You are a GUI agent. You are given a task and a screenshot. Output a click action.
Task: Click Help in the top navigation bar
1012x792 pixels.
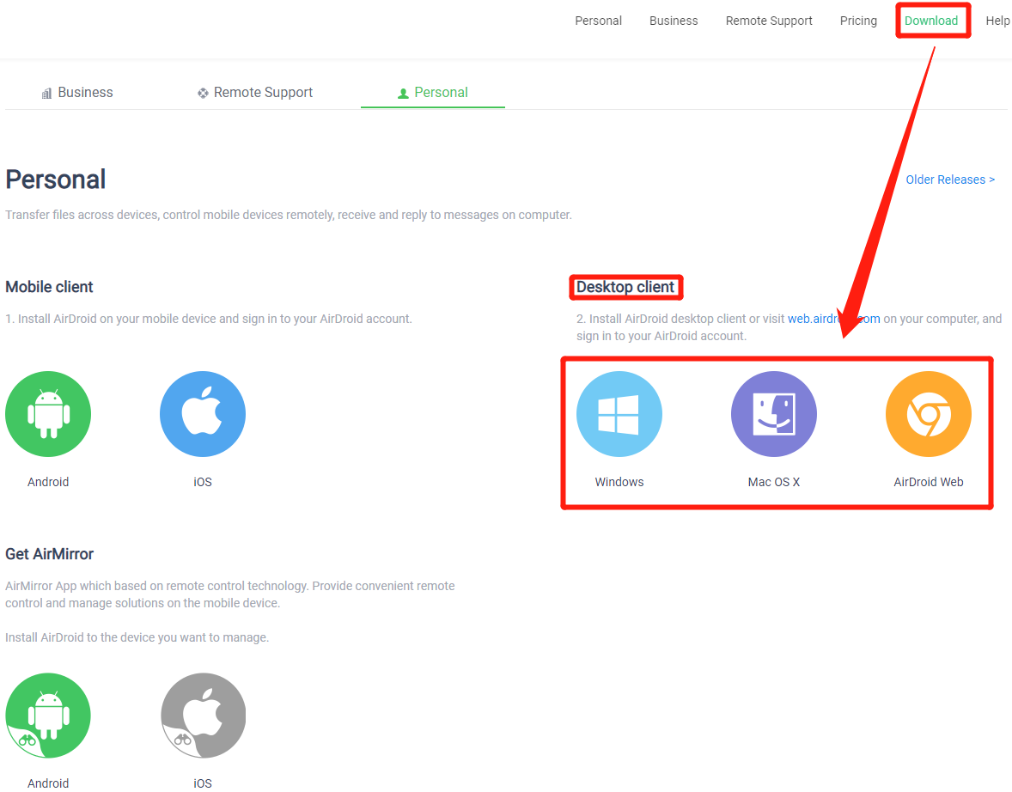997,20
